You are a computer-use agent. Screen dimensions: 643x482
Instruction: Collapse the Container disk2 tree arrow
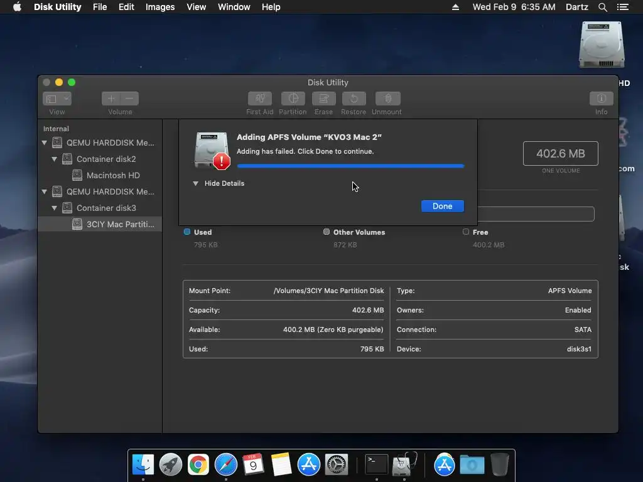coord(54,159)
